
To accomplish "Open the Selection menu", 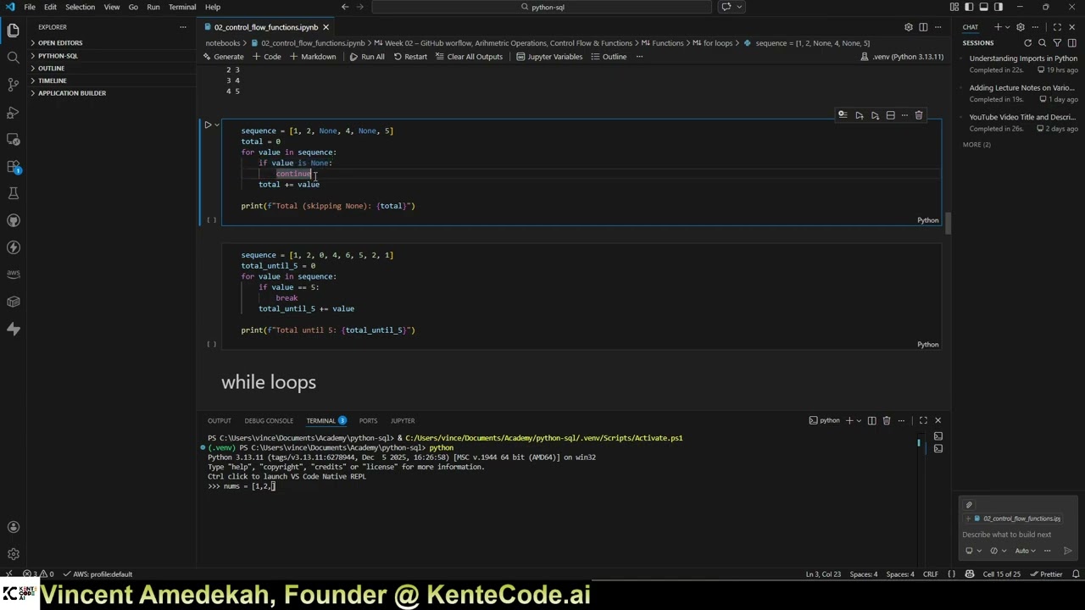I will 80,7.
